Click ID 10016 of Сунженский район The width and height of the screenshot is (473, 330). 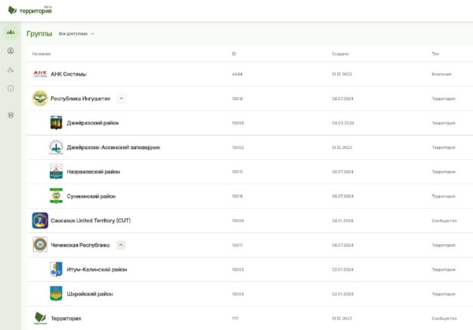[x=237, y=196]
